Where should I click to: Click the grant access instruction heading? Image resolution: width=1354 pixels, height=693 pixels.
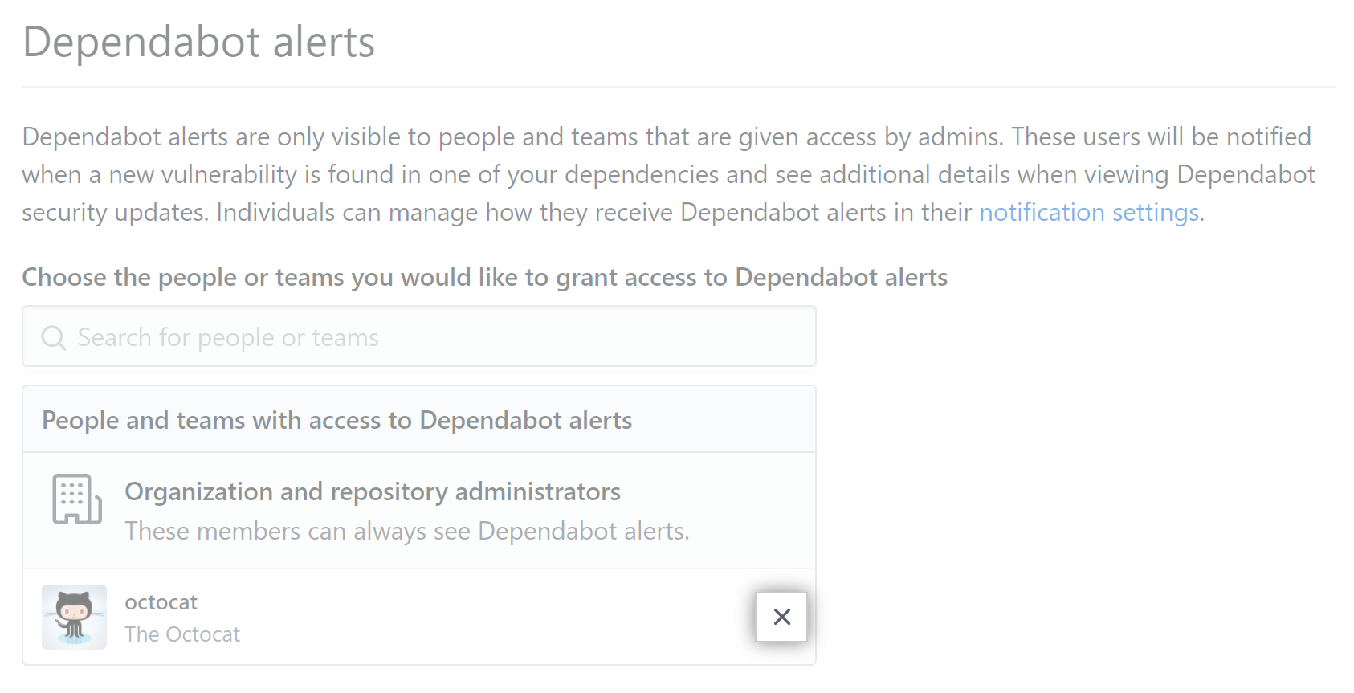[483, 277]
